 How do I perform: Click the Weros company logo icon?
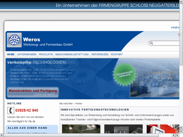pyautogui.click(x=14, y=40)
